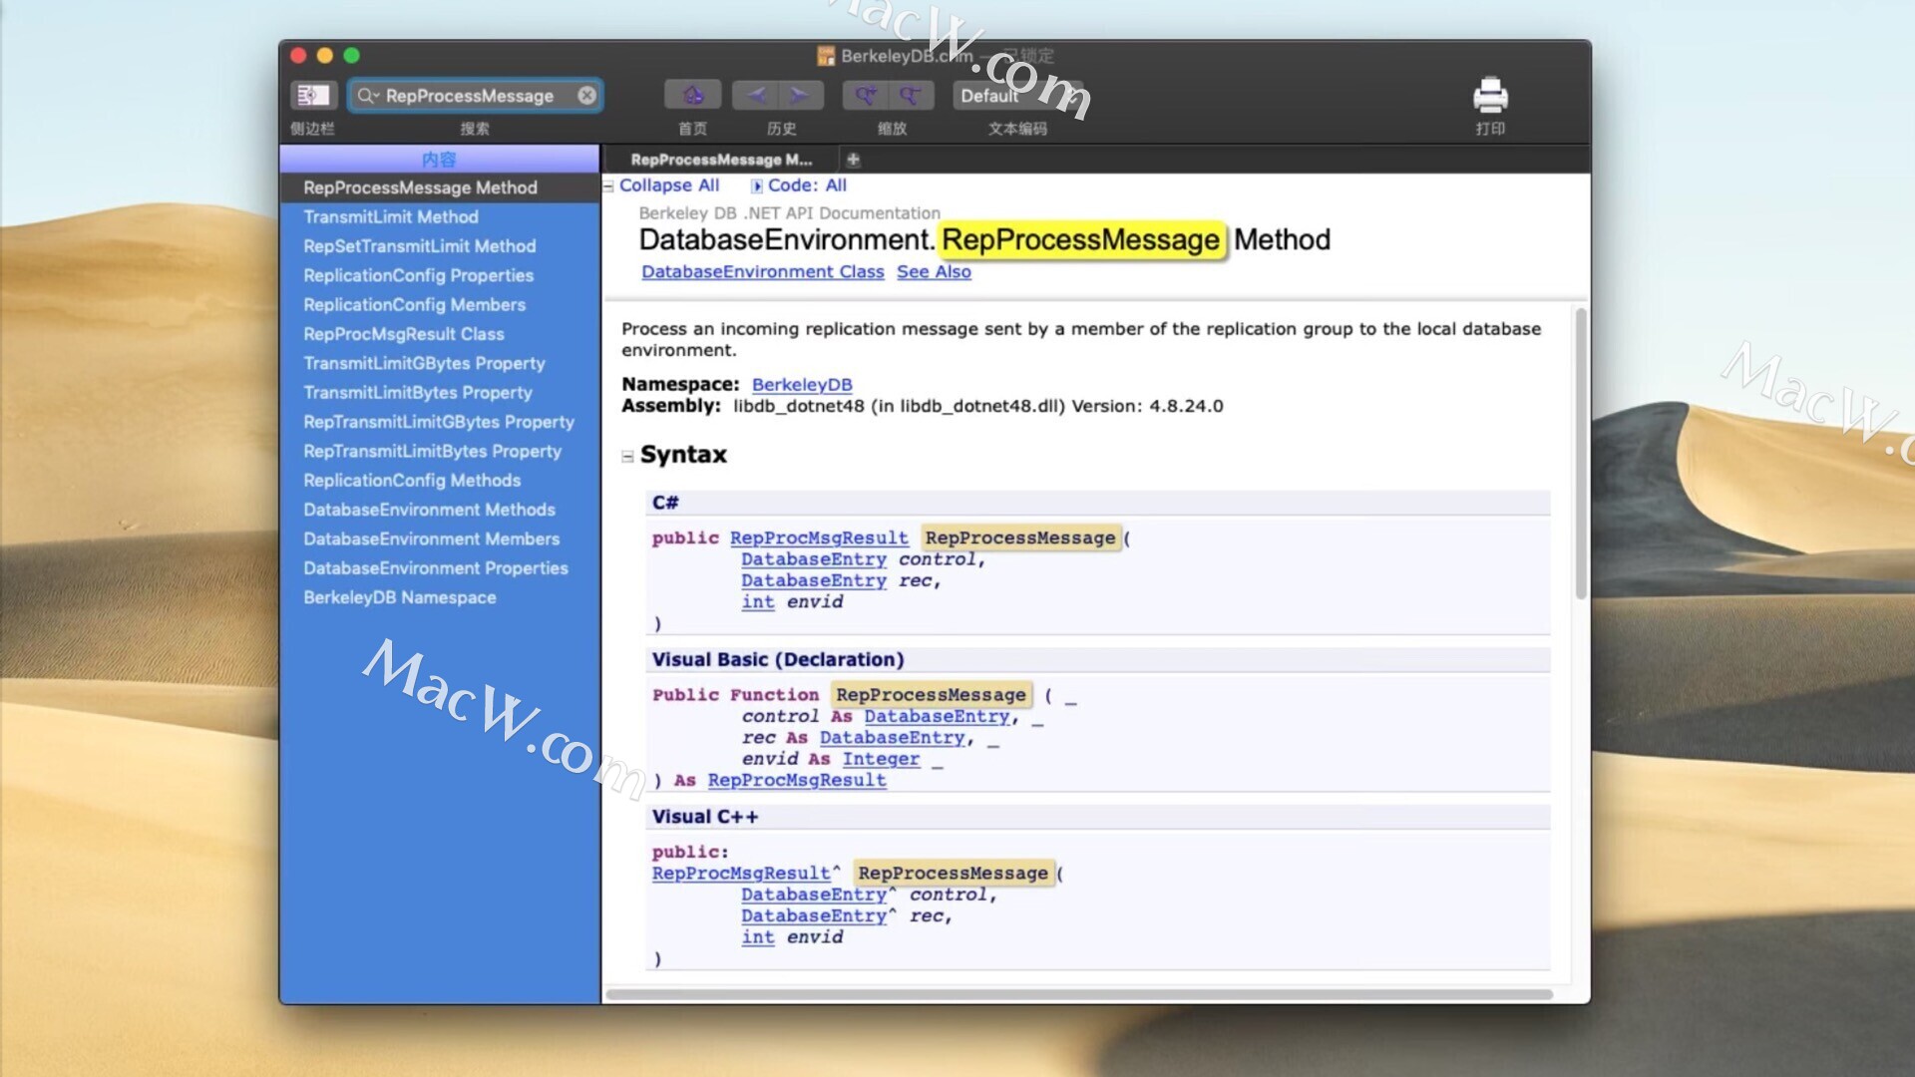Open DatabaseEnvironment Methods entry

(439, 510)
